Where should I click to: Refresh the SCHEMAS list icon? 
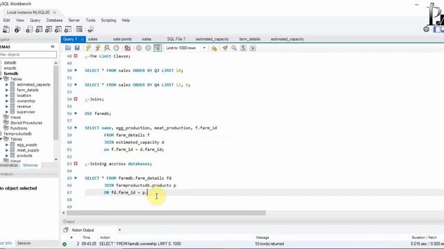point(53,47)
